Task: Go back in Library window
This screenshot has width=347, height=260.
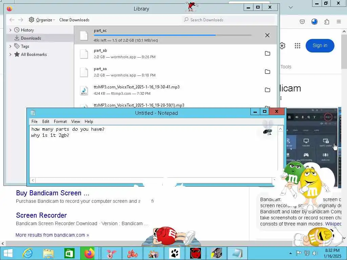Action: click(12, 20)
